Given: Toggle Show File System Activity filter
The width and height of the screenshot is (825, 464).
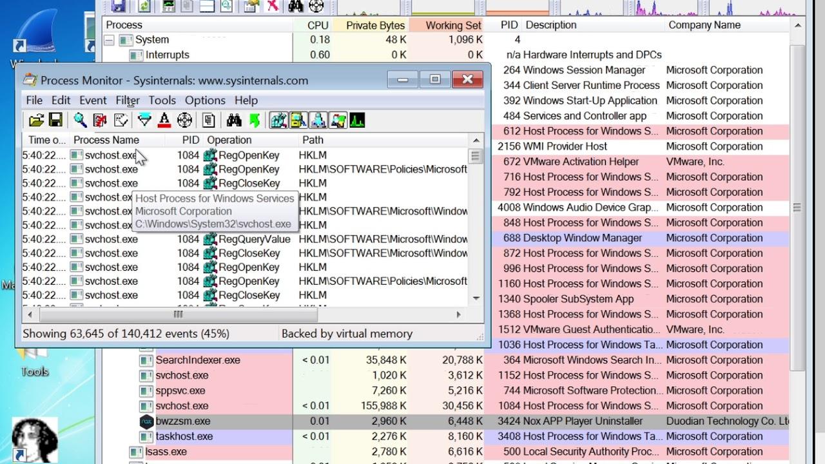Looking at the screenshot, I should point(299,120).
